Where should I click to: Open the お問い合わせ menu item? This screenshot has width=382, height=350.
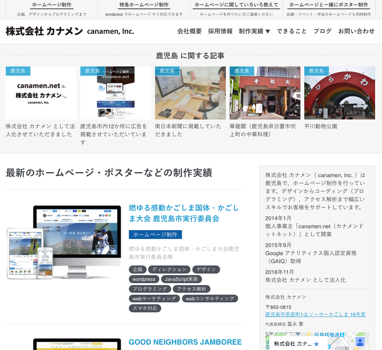click(x=356, y=32)
